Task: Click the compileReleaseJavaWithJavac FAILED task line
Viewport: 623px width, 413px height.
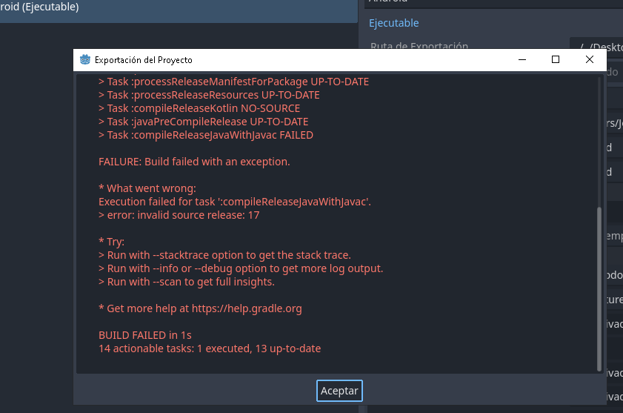Action: 206,135
